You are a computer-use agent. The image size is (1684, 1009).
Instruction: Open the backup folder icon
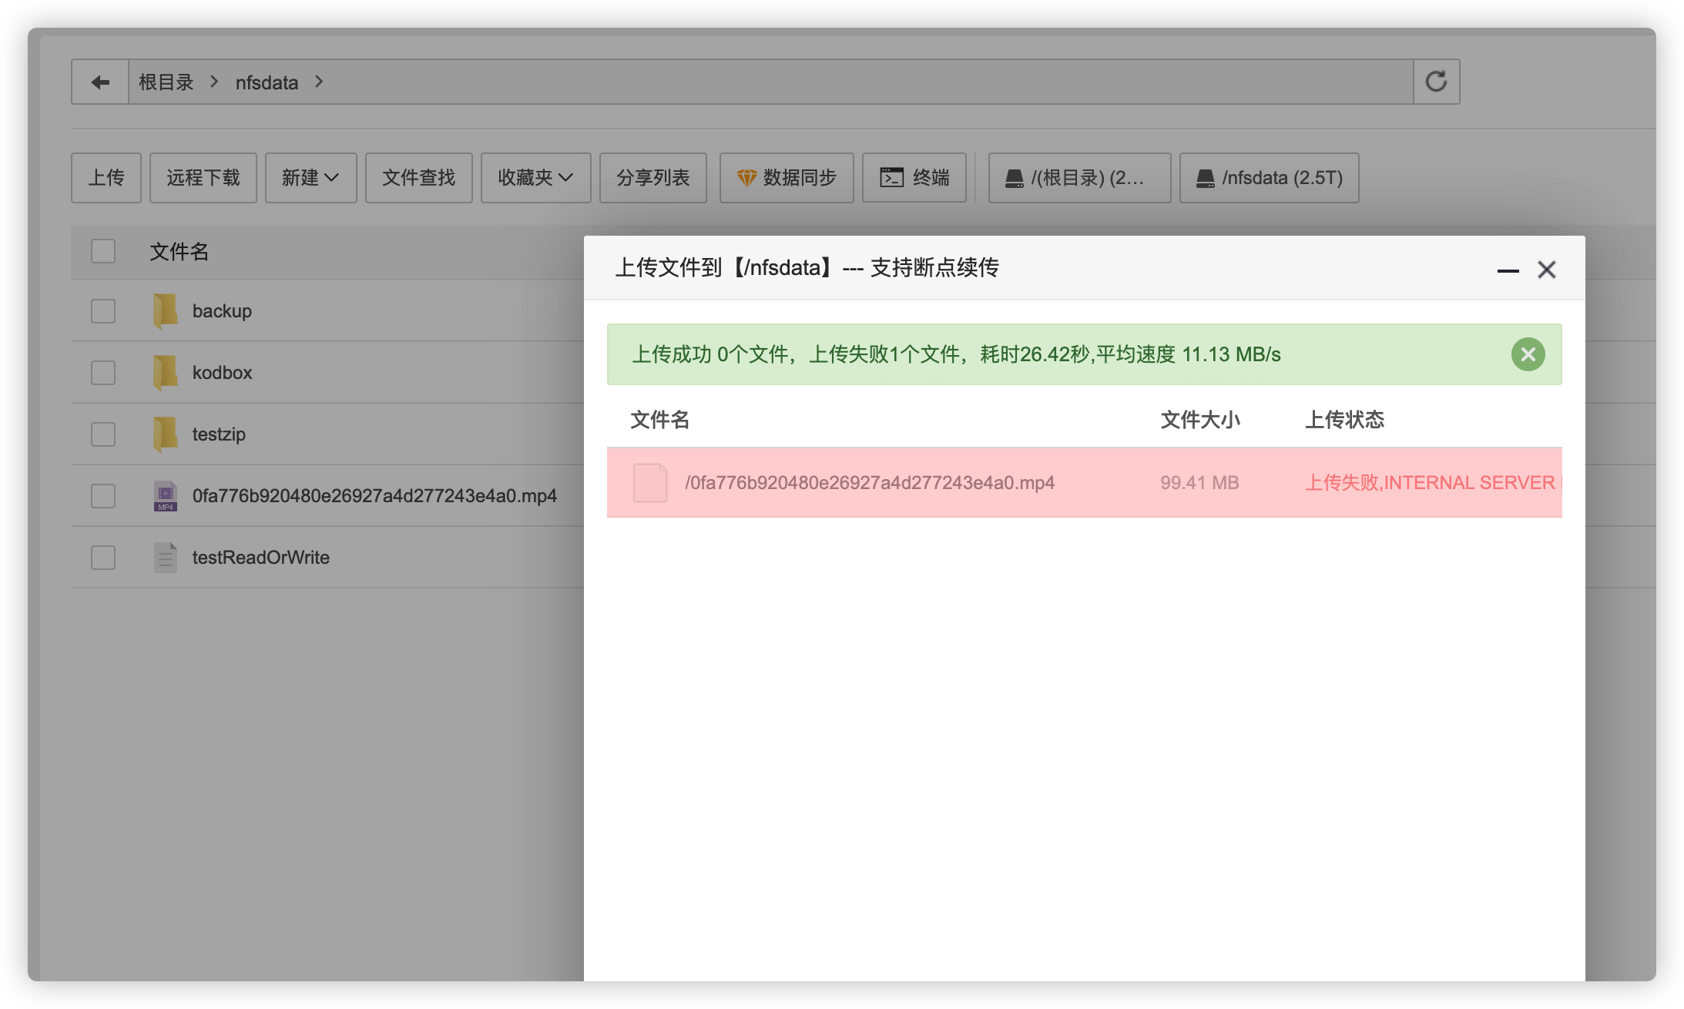(165, 310)
